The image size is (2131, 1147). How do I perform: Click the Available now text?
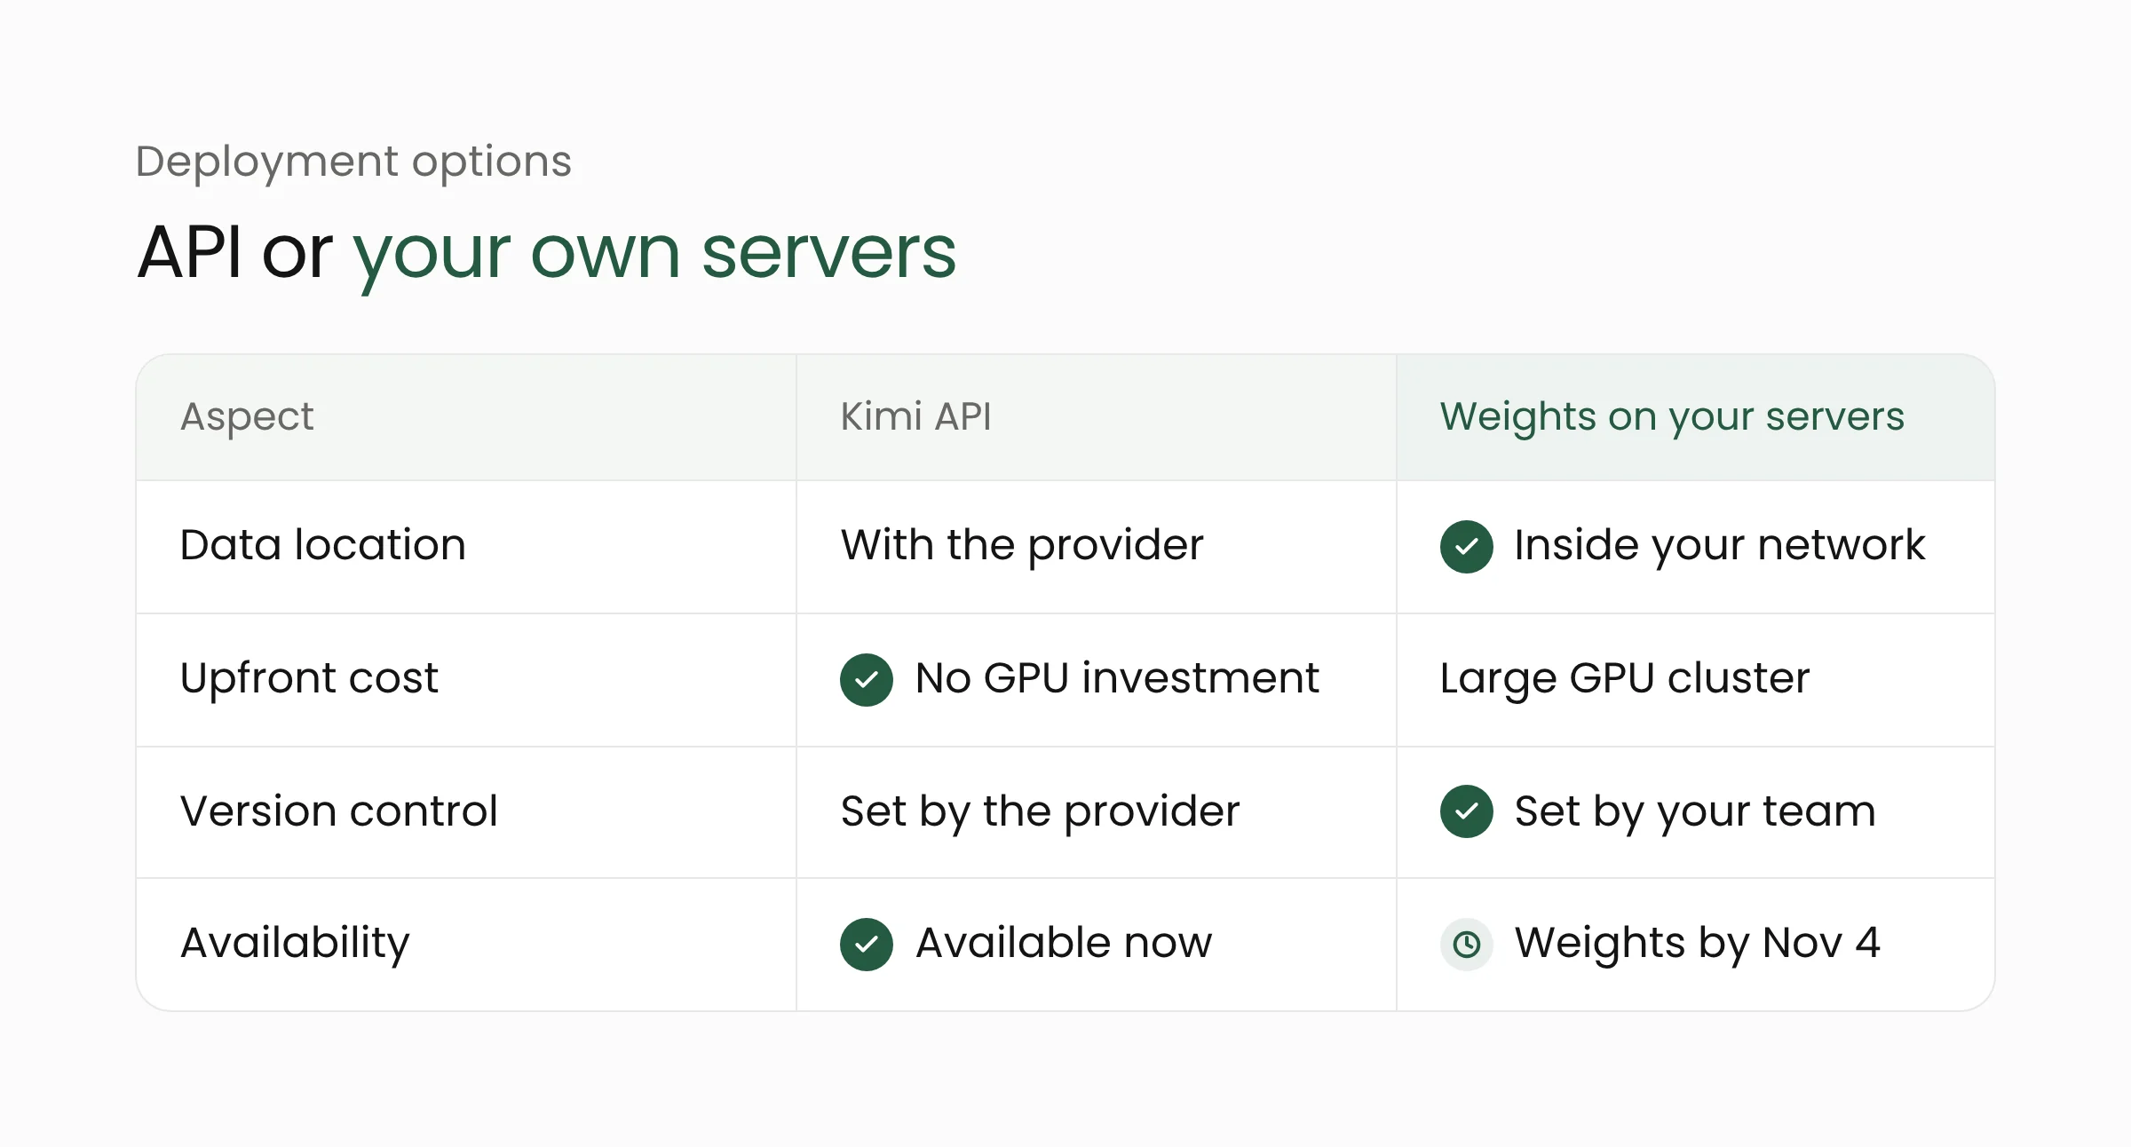click(x=1064, y=943)
